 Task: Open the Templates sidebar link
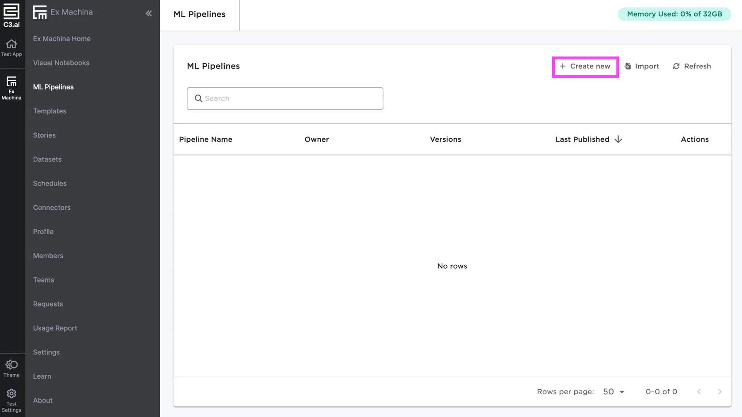point(49,111)
